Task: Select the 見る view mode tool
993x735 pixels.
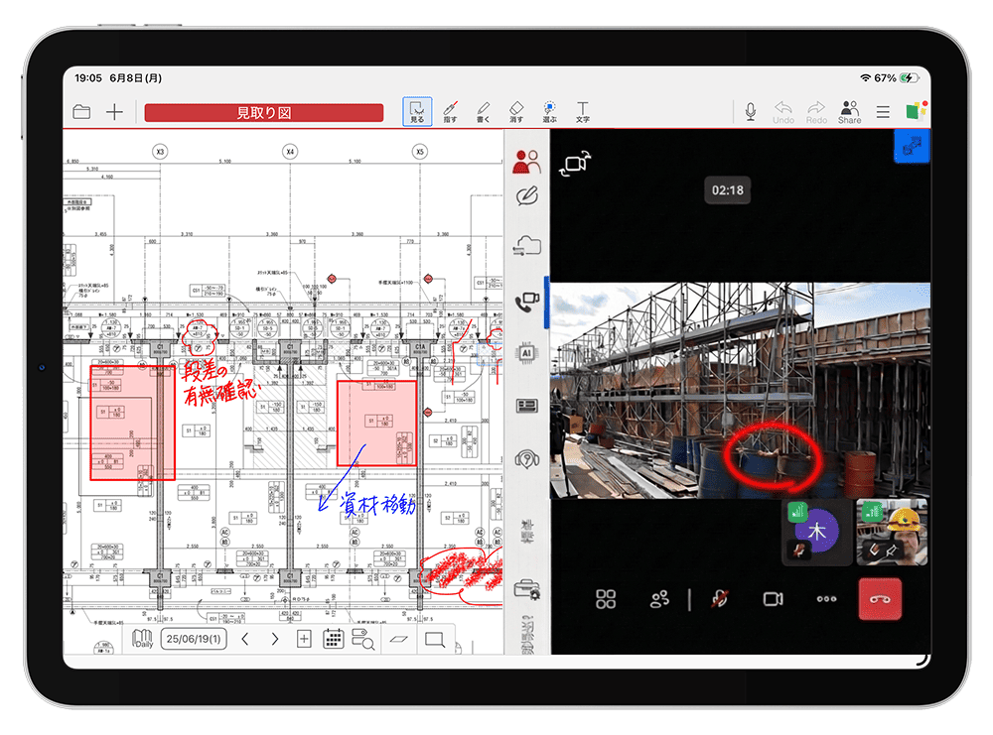Action: click(417, 111)
